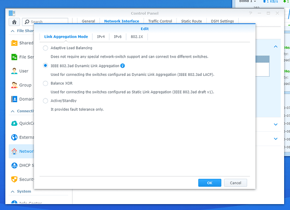Click the Control Panel app icon in title bar
The width and height of the screenshot is (290, 210).
(x=12, y=13)
